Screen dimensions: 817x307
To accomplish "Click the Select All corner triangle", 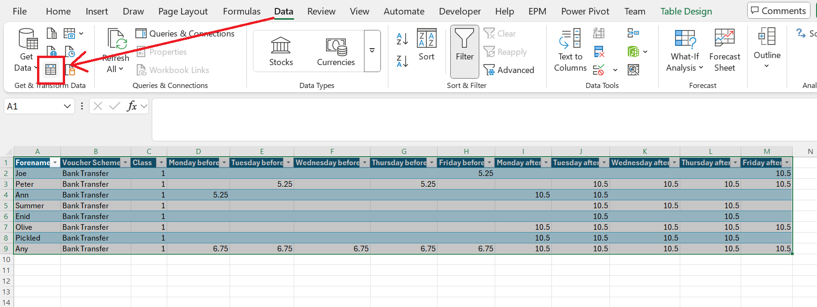I will [x=8, y=152].
